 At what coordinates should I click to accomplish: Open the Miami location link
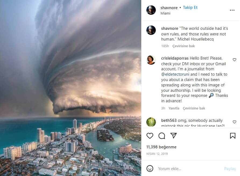click(x=165, y=13)
